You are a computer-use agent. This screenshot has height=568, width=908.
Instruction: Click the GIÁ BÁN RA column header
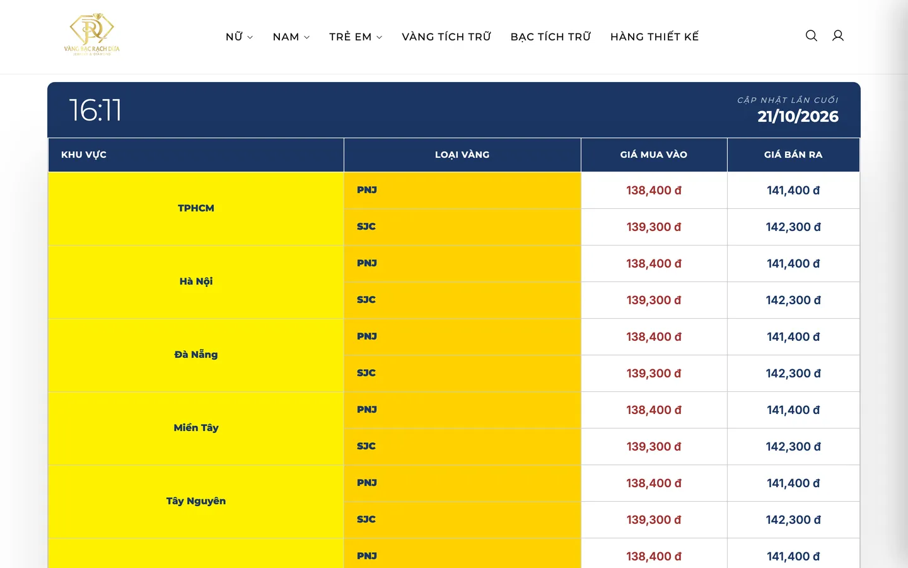point(793,155)
